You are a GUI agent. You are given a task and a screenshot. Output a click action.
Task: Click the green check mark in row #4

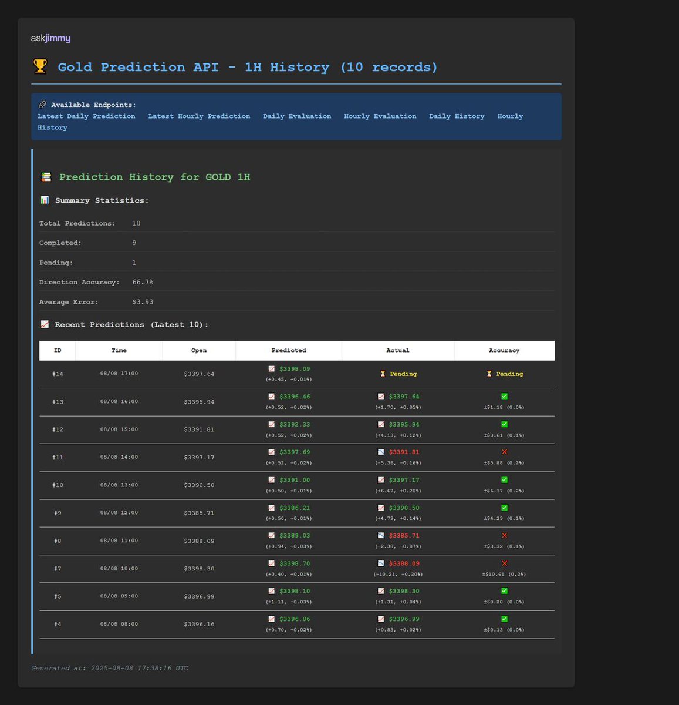pyautogui.click(x=504, y=619)
